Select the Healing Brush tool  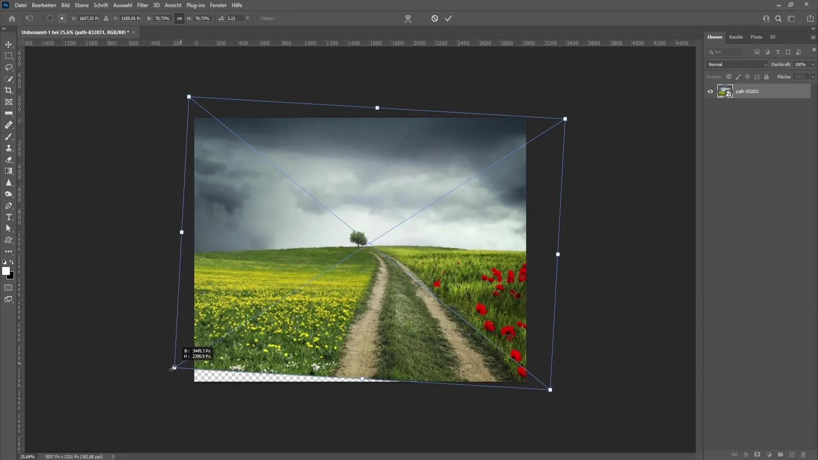point(9,124)
